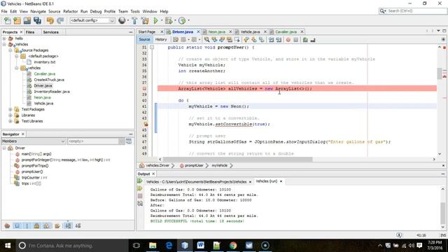The image size is (448, 252).
Task: Collapse the promptUser method fold at line 31
Action: pyautogui.click(x=152, y=48)
